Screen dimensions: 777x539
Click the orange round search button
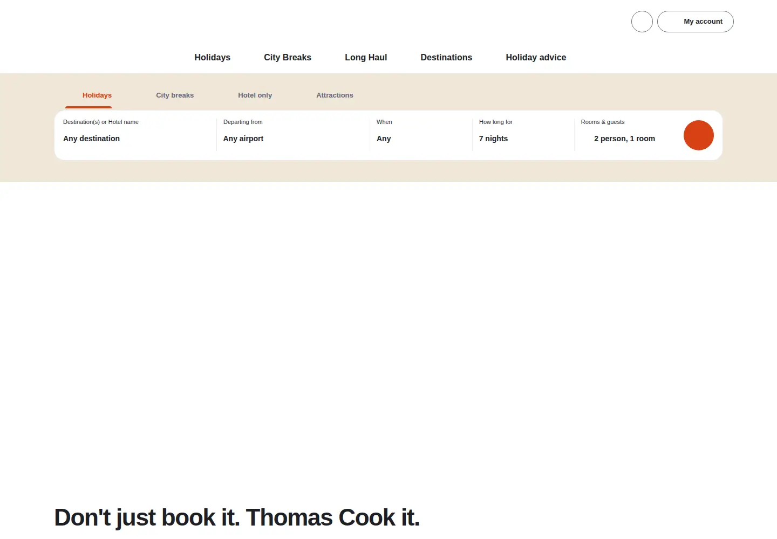pos(698,135)
